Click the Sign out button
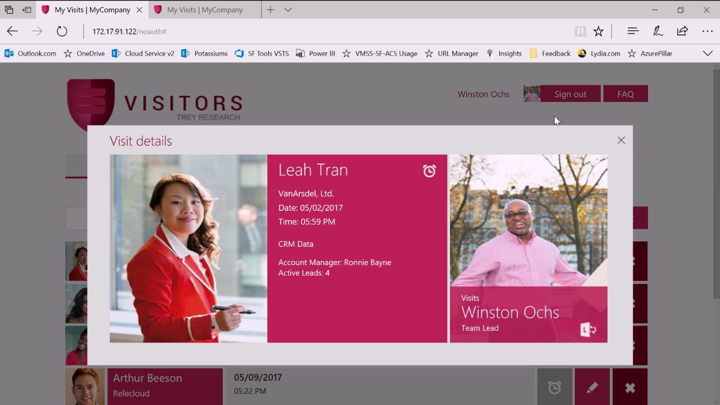This screenshot has width=720, height=405. click(x=570, y=94)
